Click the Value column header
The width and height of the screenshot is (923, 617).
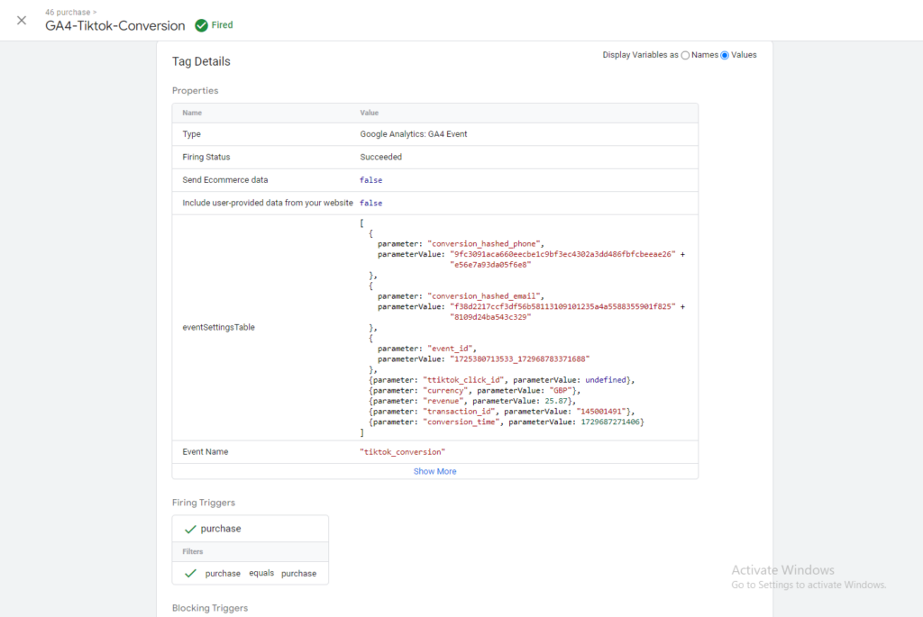[x=370, y=113]
